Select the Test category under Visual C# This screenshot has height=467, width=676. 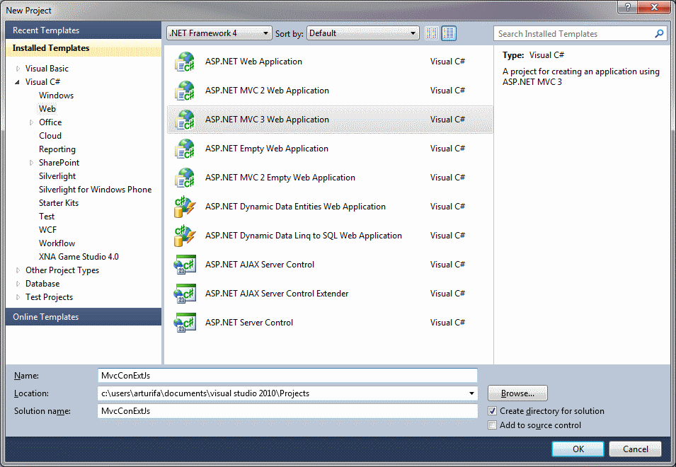point(47,217)
